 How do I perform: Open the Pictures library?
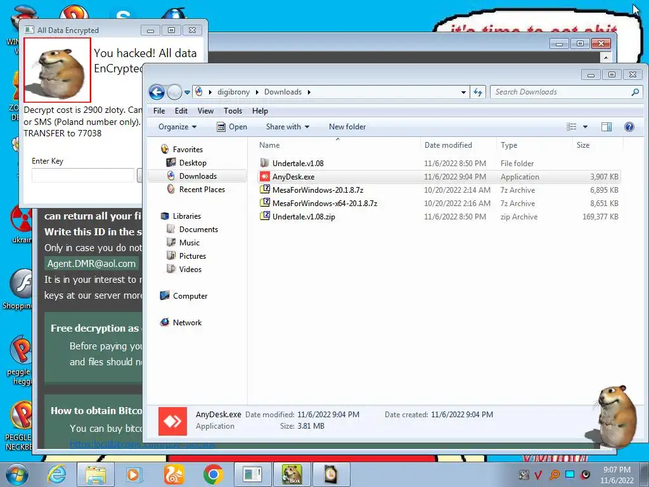point(193,256)
